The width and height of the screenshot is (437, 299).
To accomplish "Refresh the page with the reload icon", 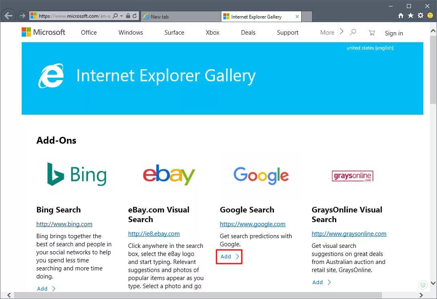I will (135, 16).
